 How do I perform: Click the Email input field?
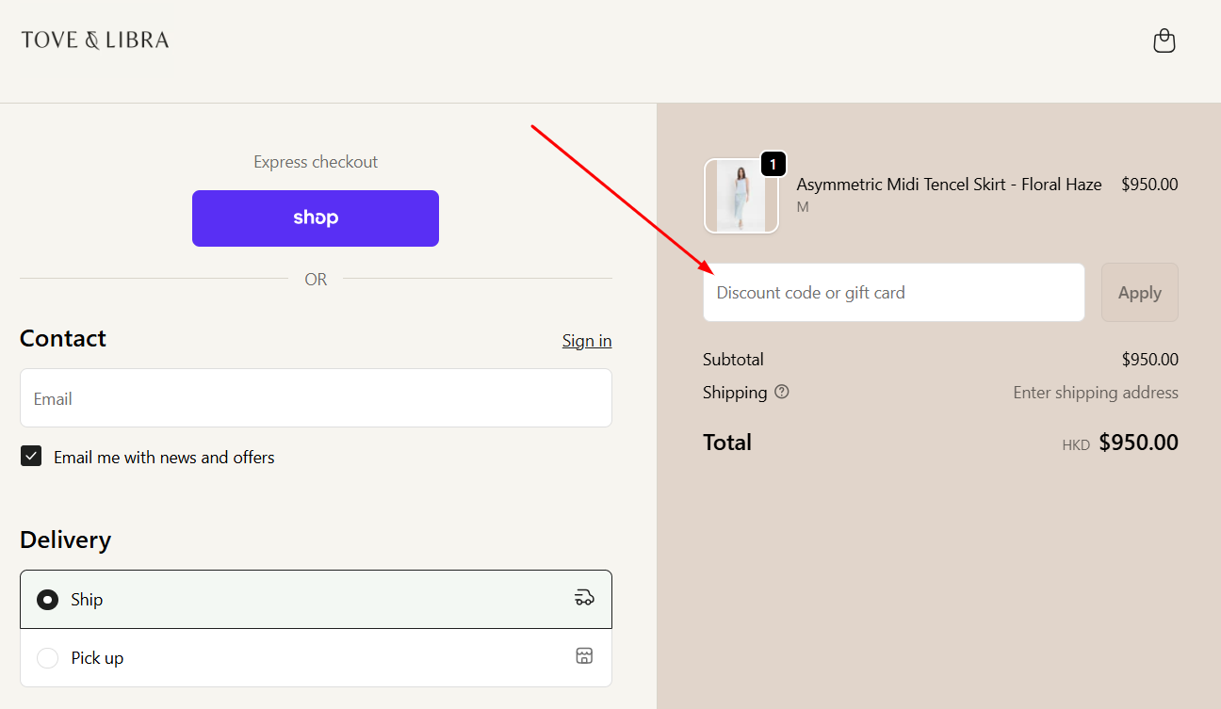click(x=315, y=397)
